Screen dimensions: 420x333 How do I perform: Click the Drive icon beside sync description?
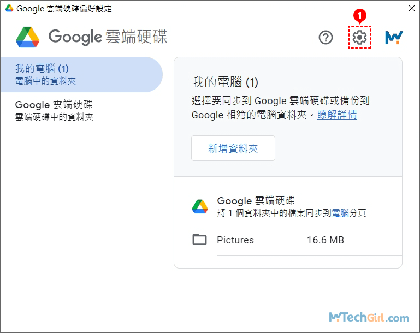click(200, 206)
